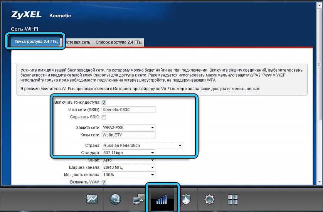323x212 pixels.
Task: Open the 'Защита сети' WPA2-PSK dropdown
Action: [128, 127]
